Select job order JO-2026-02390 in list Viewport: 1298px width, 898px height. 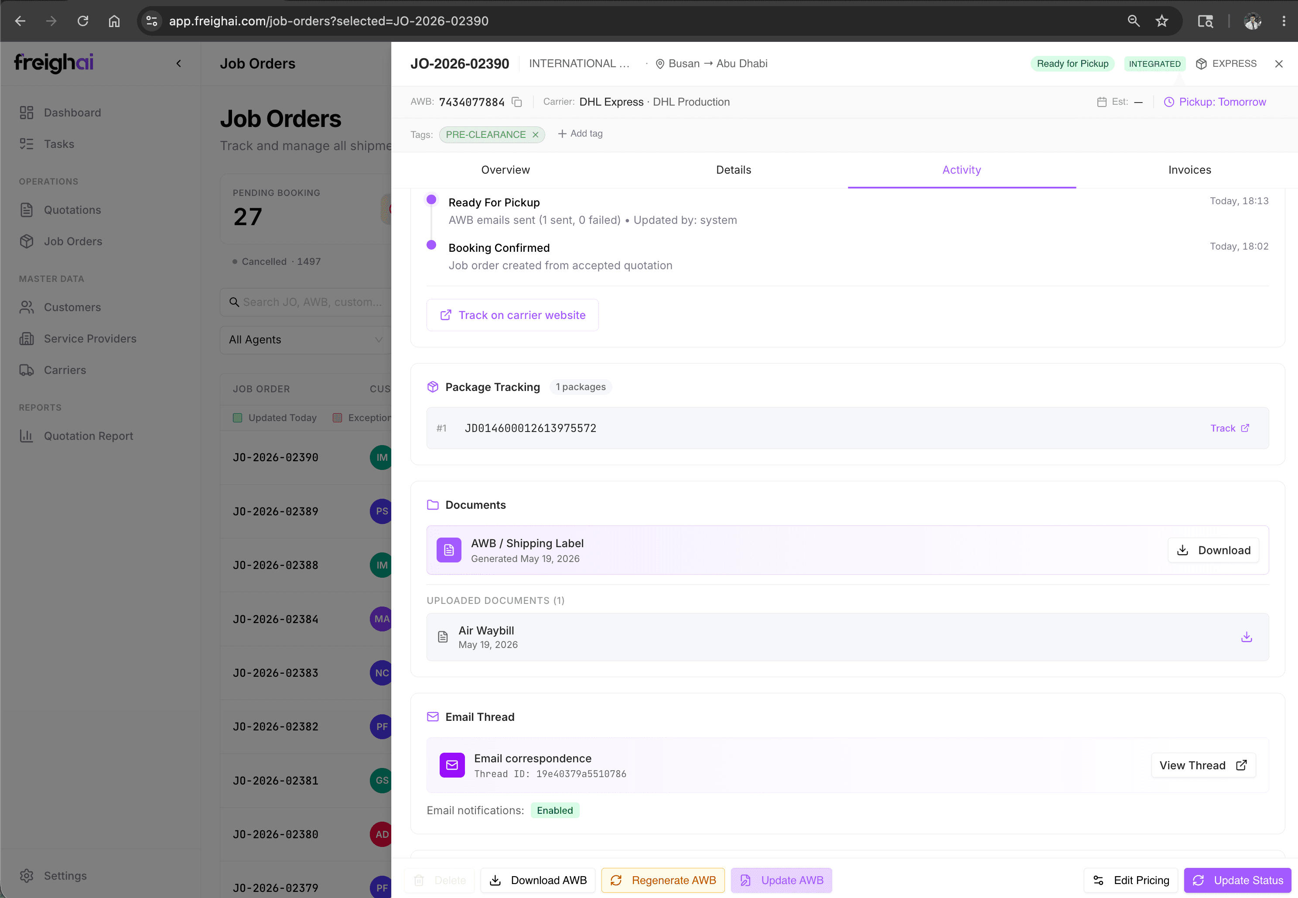pyautogui.click(x=305, y=457)
